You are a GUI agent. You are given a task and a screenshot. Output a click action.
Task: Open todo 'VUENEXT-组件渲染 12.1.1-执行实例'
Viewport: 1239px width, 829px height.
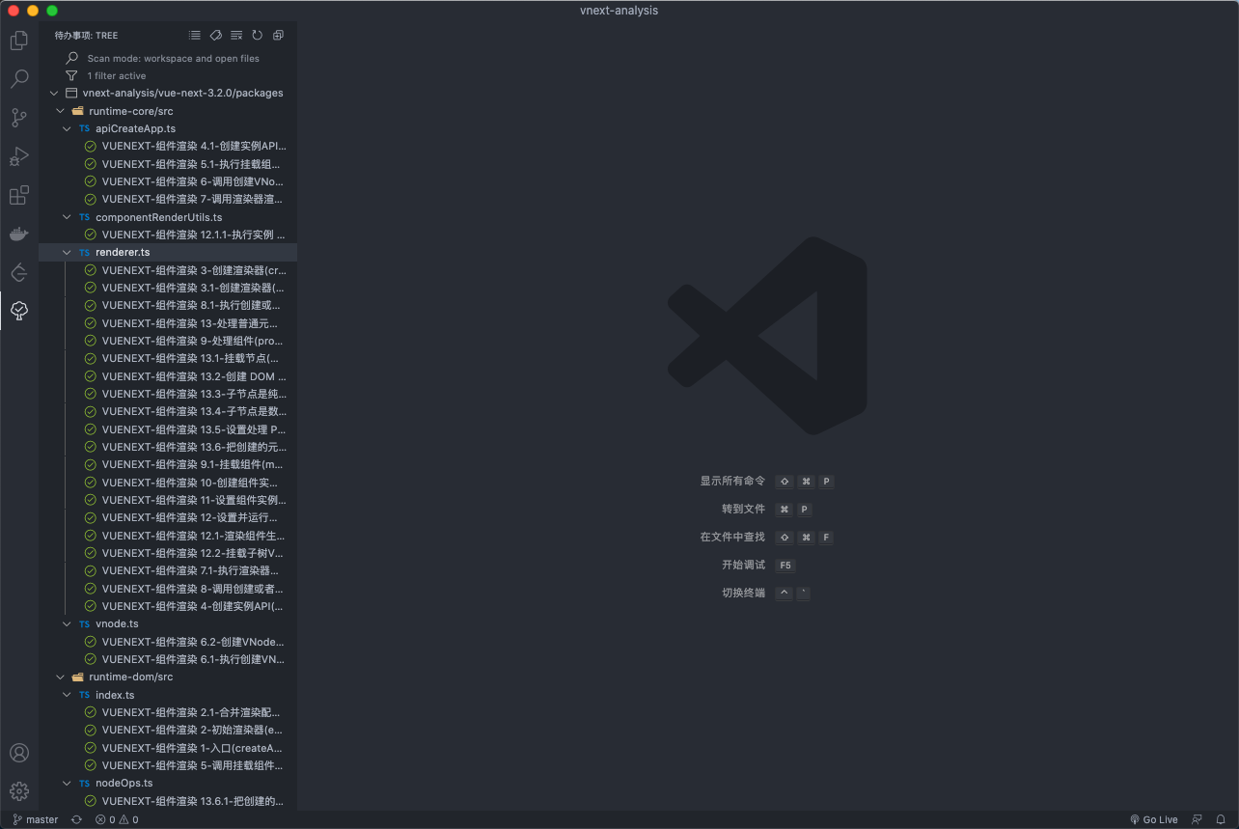[168, 235]
